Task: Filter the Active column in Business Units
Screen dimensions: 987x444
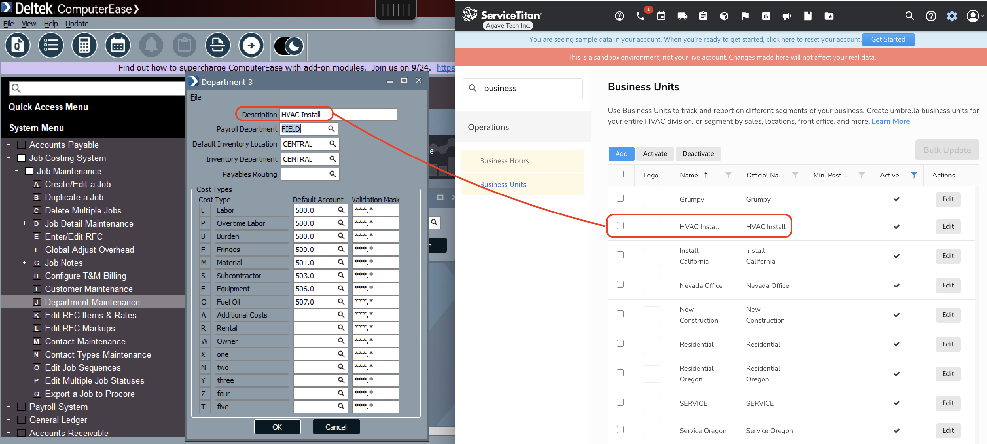Action: point(914,175)
